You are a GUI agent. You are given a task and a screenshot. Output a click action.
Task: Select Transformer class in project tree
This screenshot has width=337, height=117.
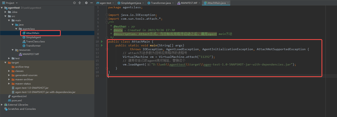pos(33,46)
